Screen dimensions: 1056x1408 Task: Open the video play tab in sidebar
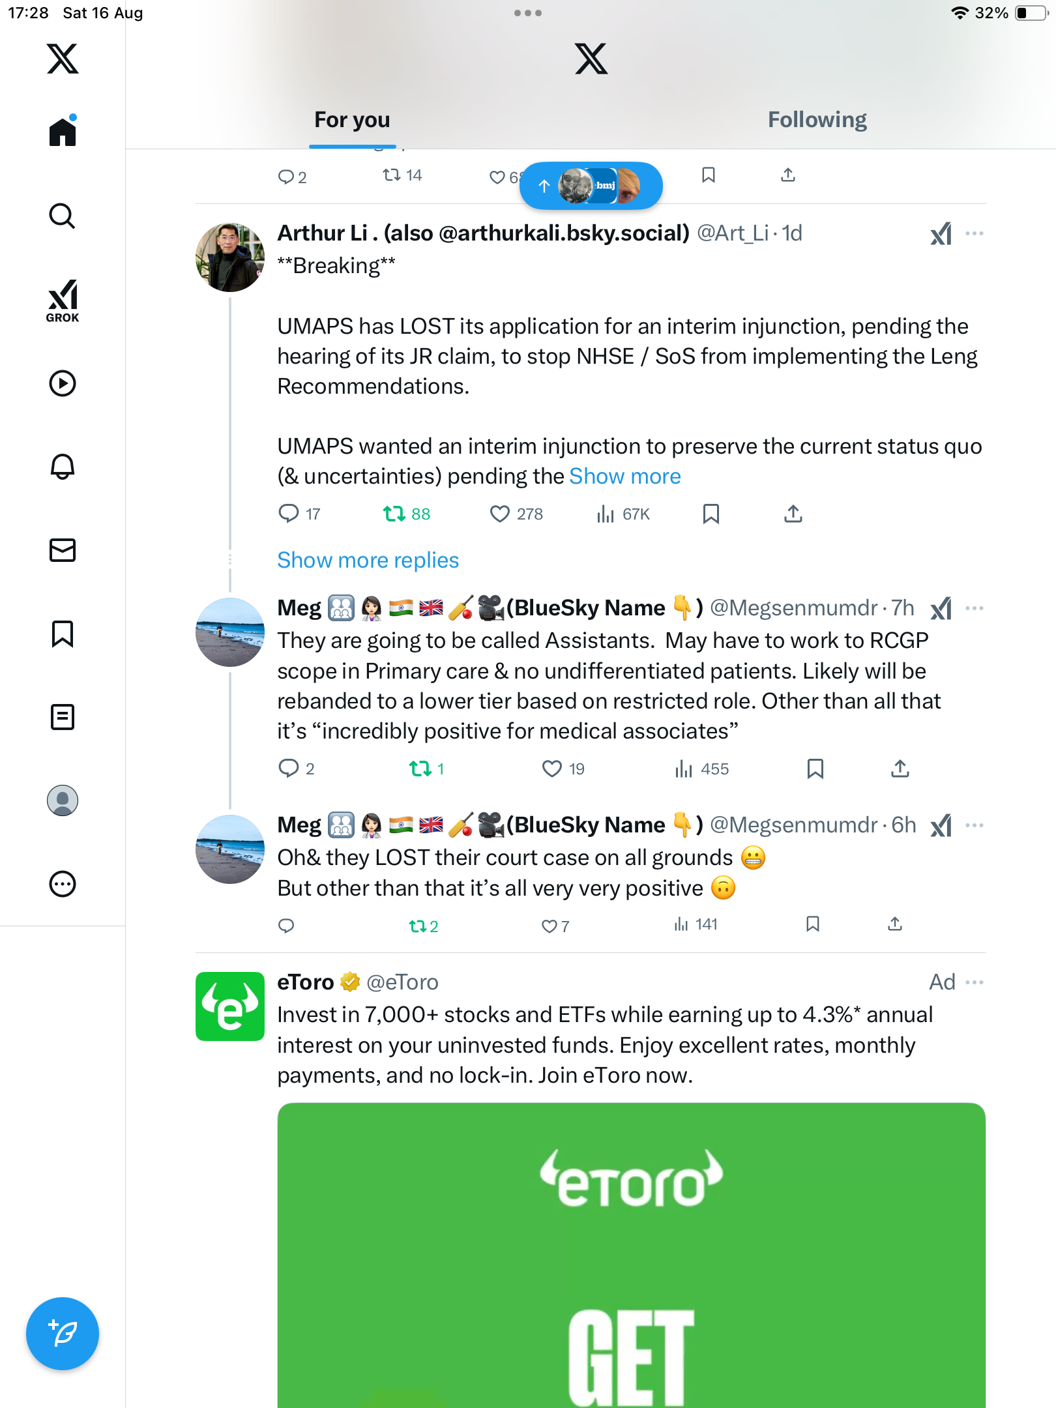click(63, 383)
